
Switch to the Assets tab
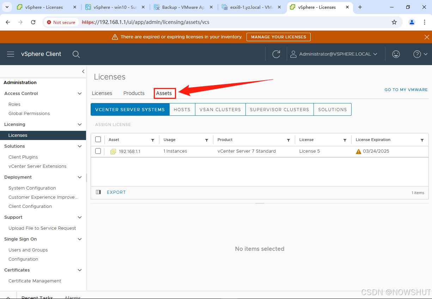tap(164, 93)
